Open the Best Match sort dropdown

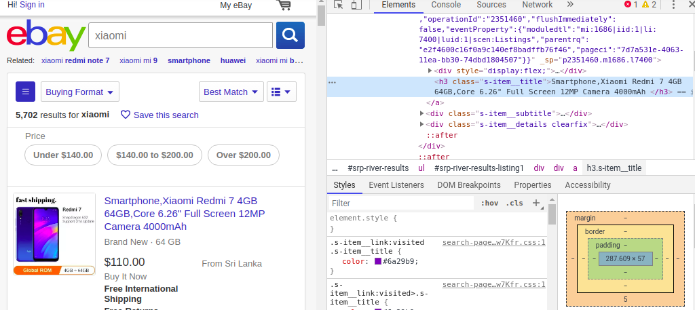pos(231,92)
